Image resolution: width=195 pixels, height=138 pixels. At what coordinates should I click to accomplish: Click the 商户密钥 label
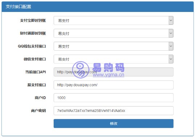[38, 110]
